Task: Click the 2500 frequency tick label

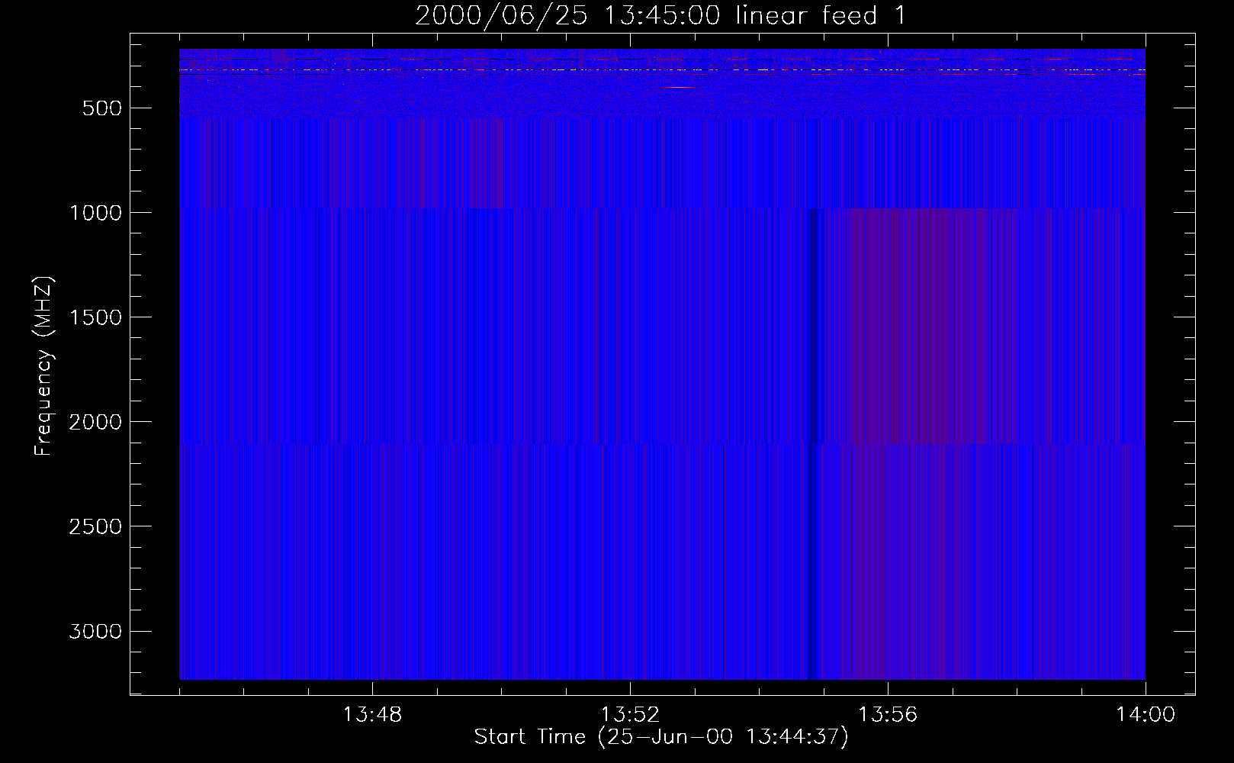Action: click(95, 526)
